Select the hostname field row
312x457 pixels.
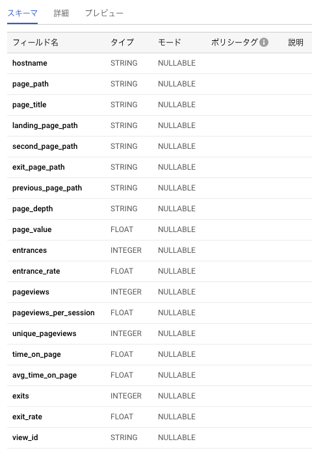159,63
